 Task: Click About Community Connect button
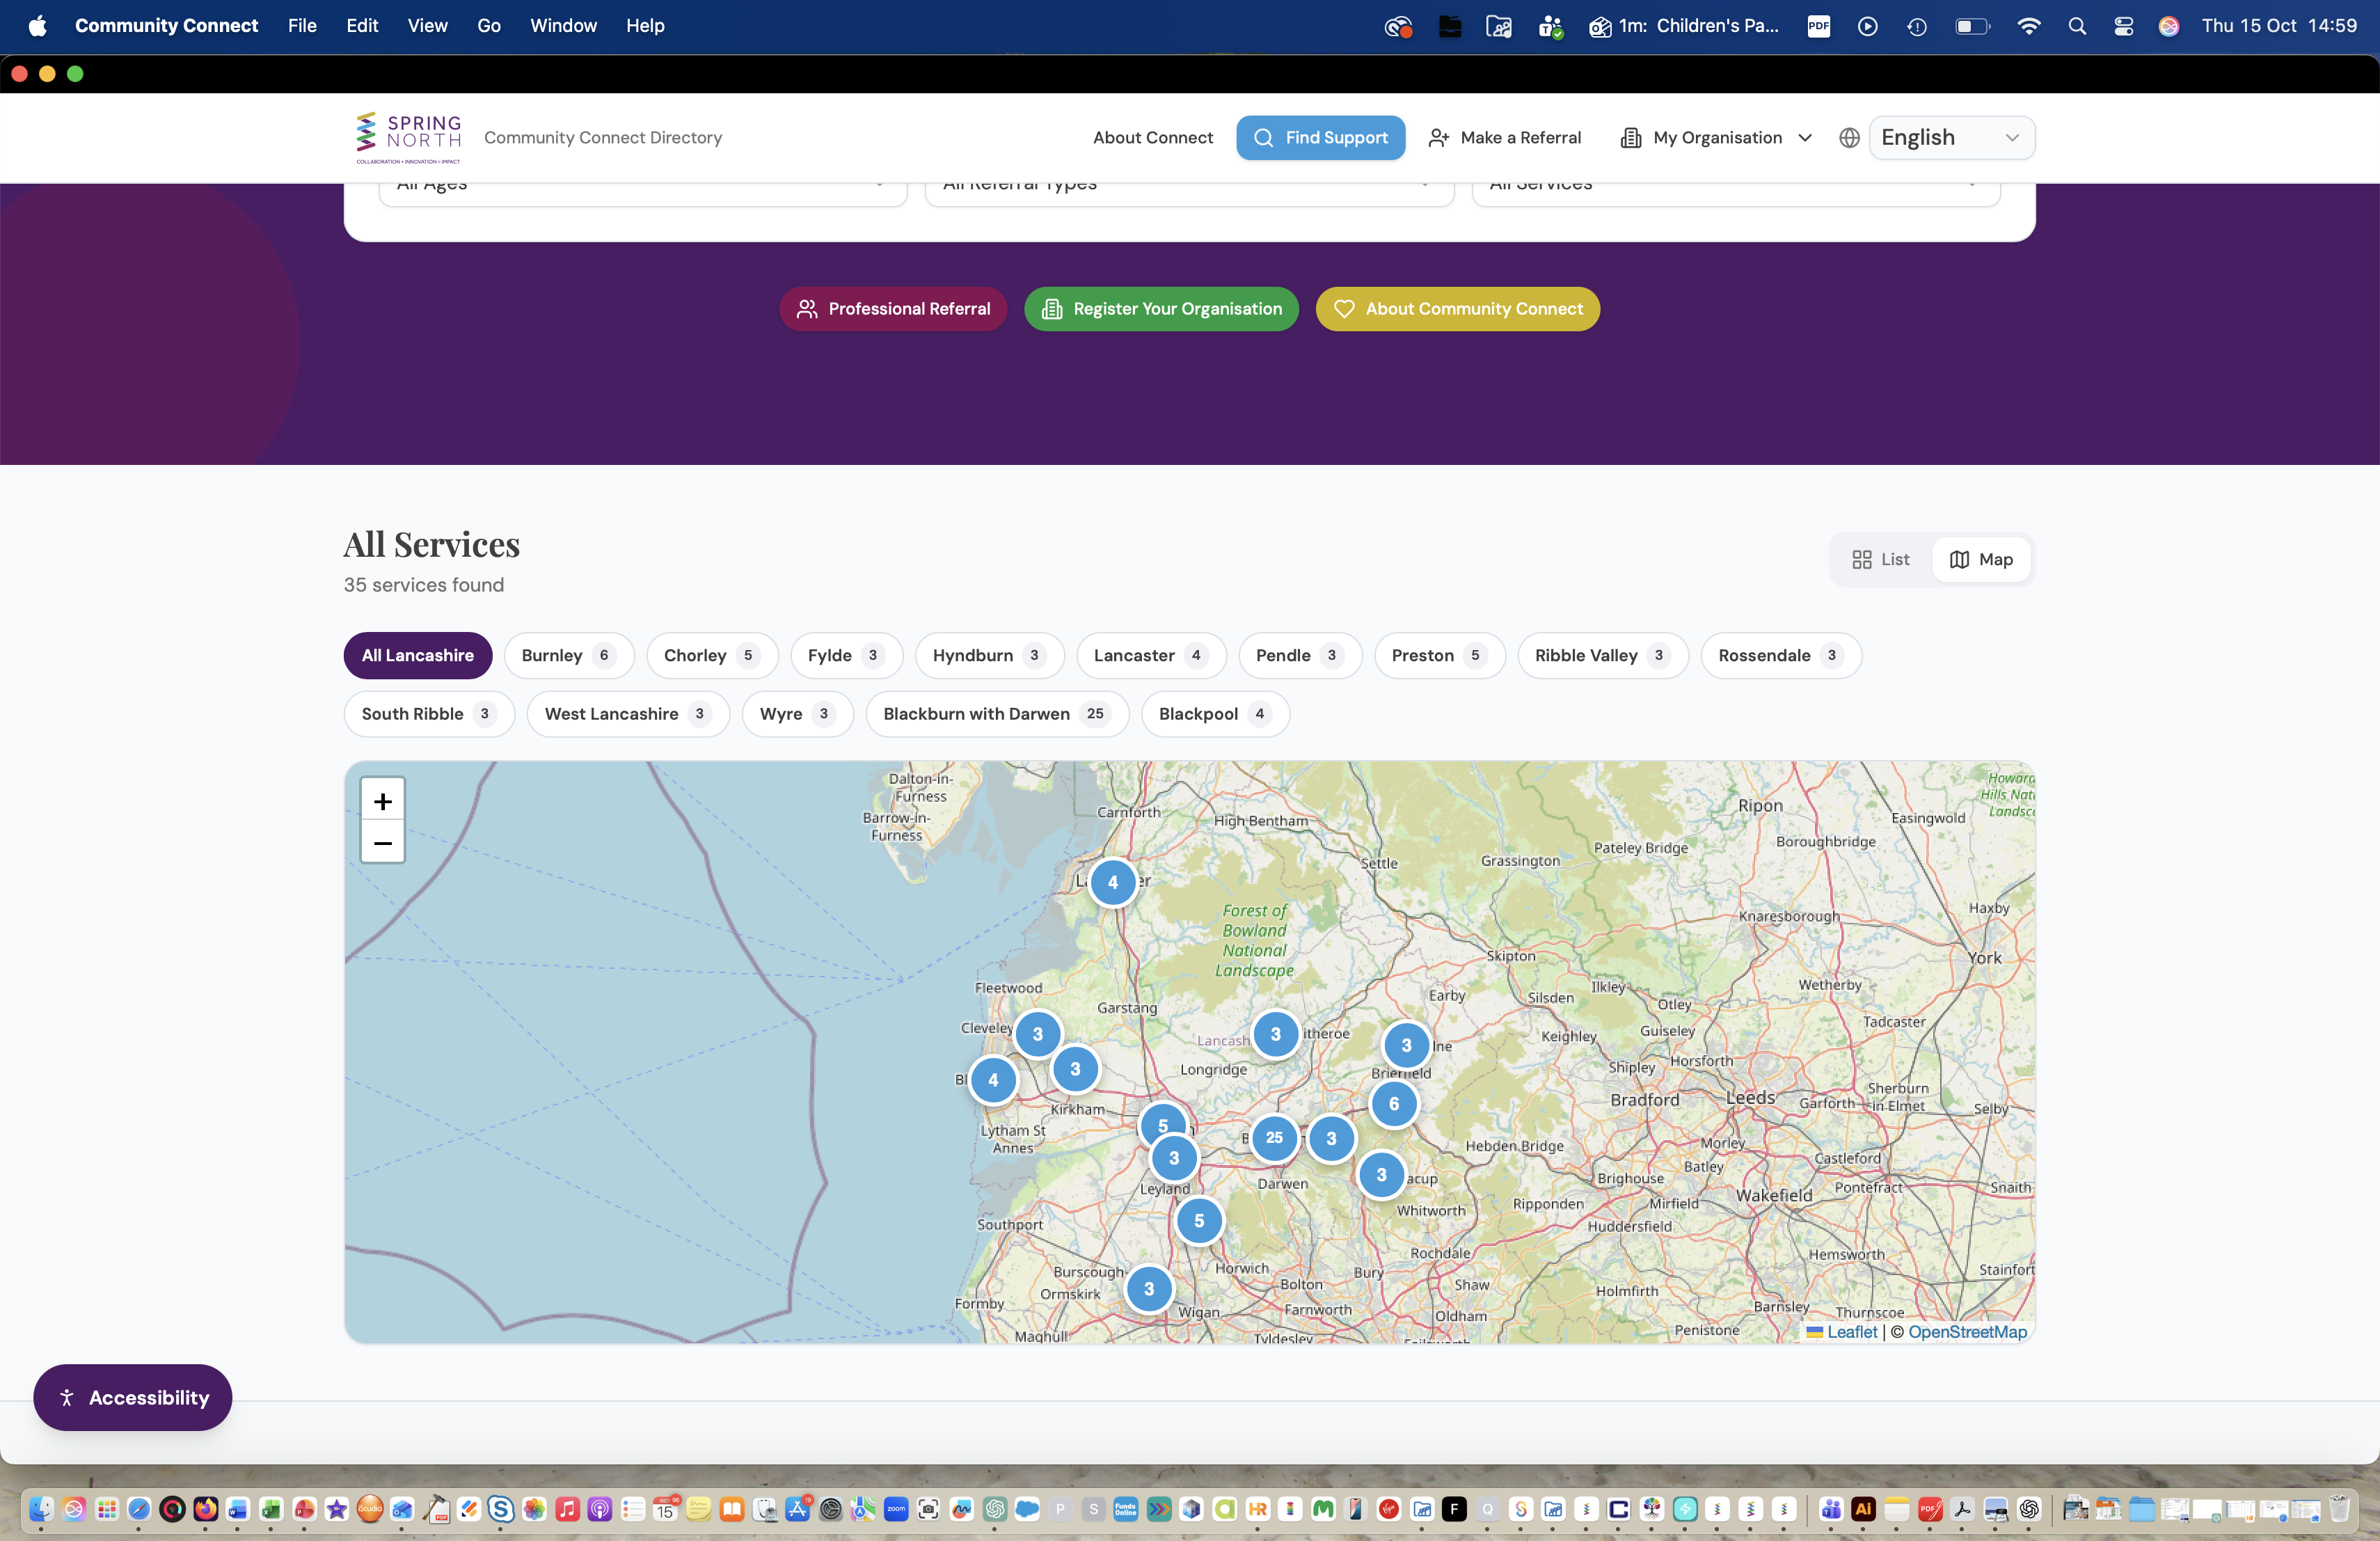click(x=1457, y=309)
